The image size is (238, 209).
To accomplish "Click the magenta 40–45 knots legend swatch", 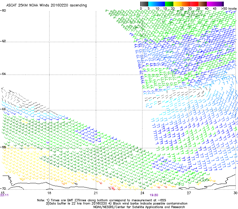I will [x=211, y=4].
